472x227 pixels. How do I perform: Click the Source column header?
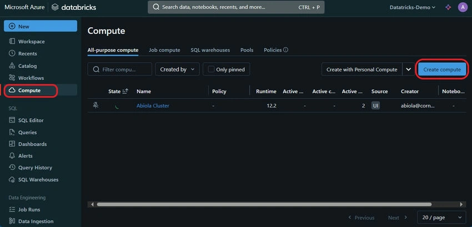pos(379,91)
